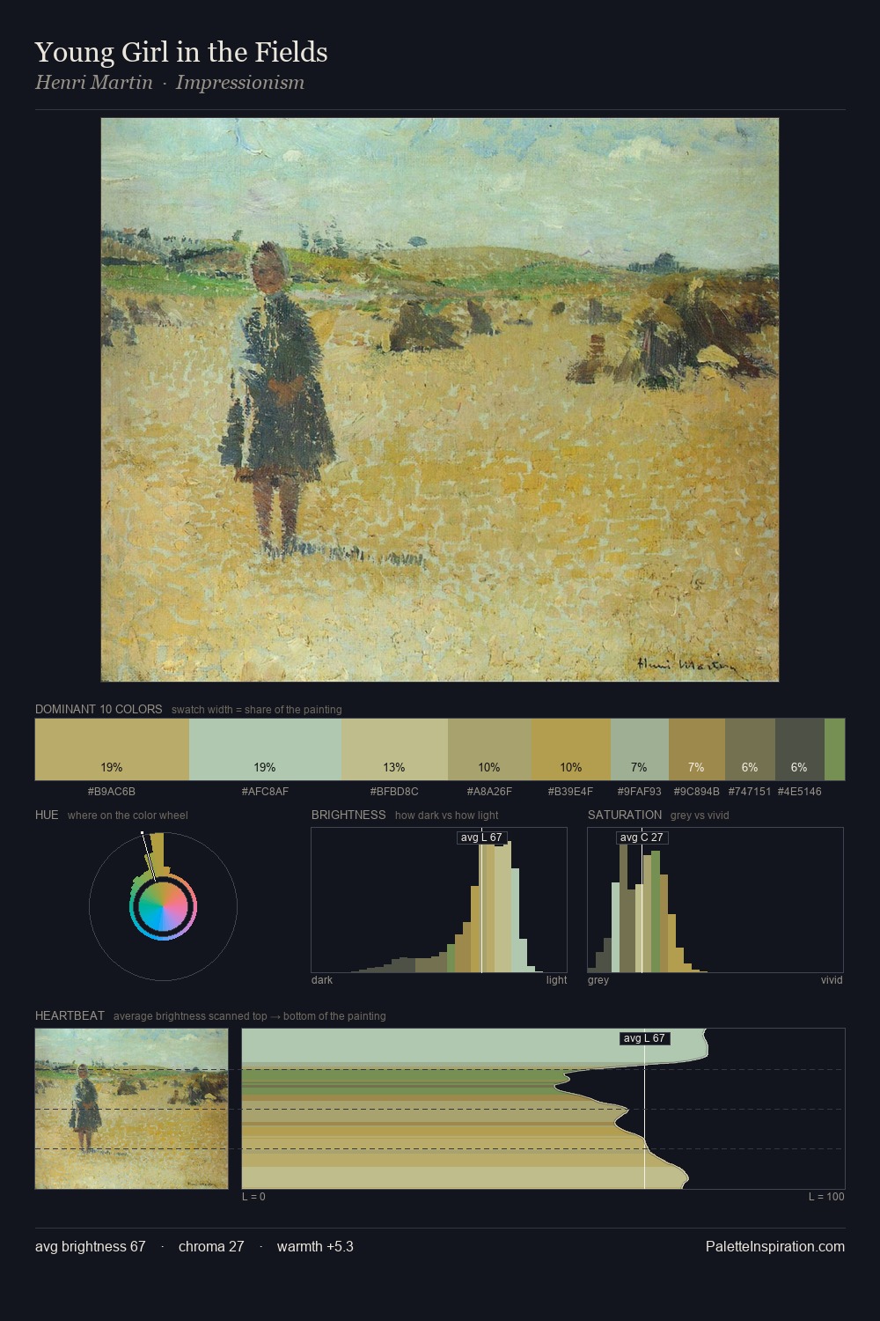Click the 'DOMINANT 10 COLORS' heading
Image resolution: width=880 pixels, height=1321 pixels.
pyautogui.click(x=99, y=709)
